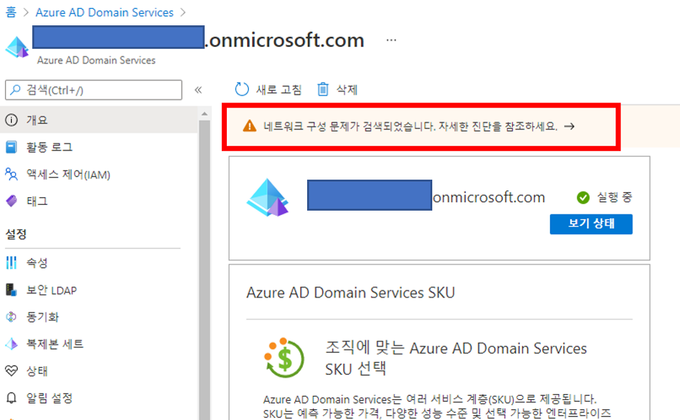Click sidebar scrollbar up arrow

(x=204, y=114)
